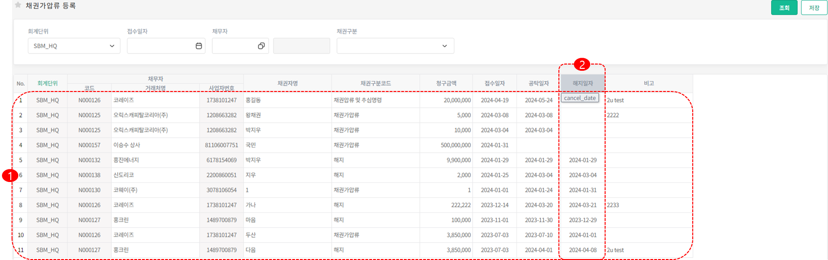This screenshot has height=260, width=828.
Task: Click the 청구금액 column header
Action: coord(446,83)
